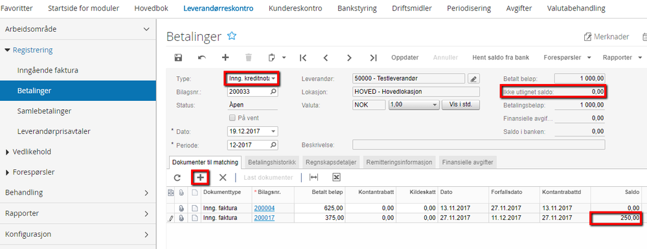The image size is (647, 249).
Task: Open the Type dropdown
Action: coord(273,78)
